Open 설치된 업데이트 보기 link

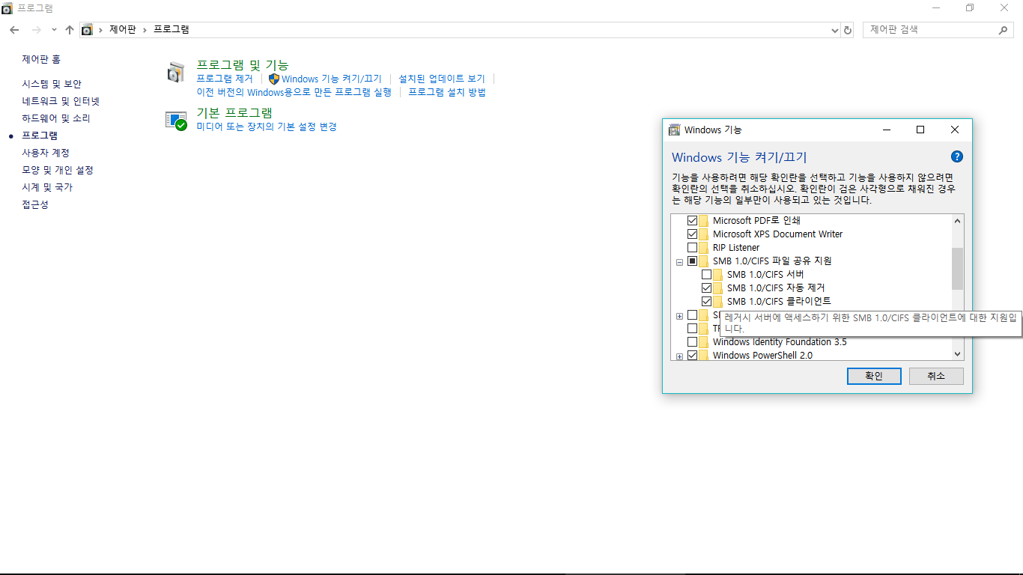tap(442, 79)
